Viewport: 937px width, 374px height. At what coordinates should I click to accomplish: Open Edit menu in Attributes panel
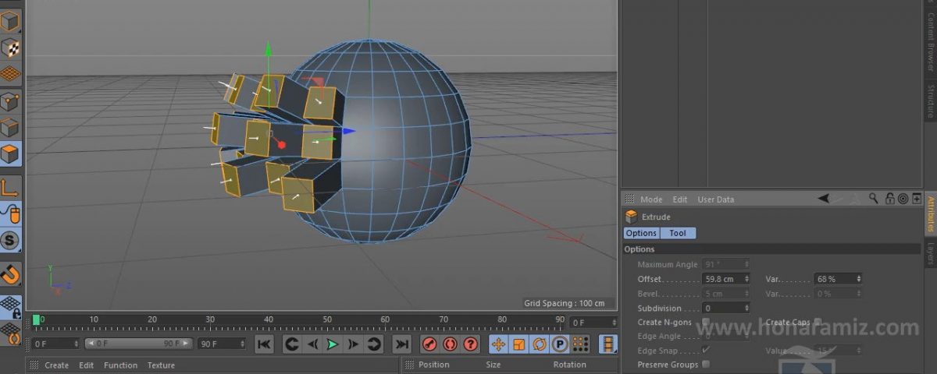tap(680, 199)
